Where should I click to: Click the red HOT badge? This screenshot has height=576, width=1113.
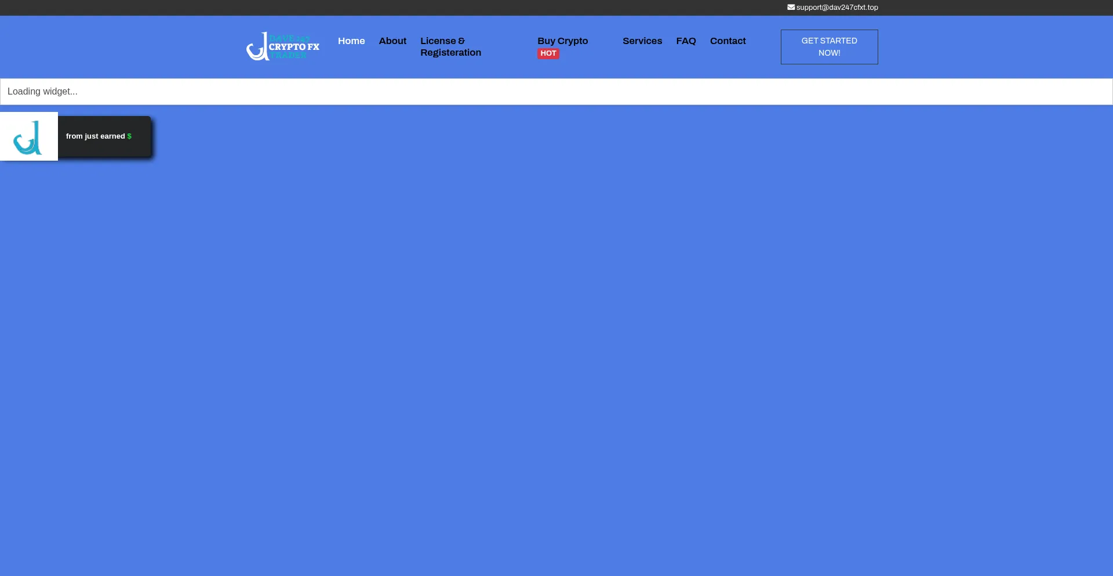pos(548,53)
